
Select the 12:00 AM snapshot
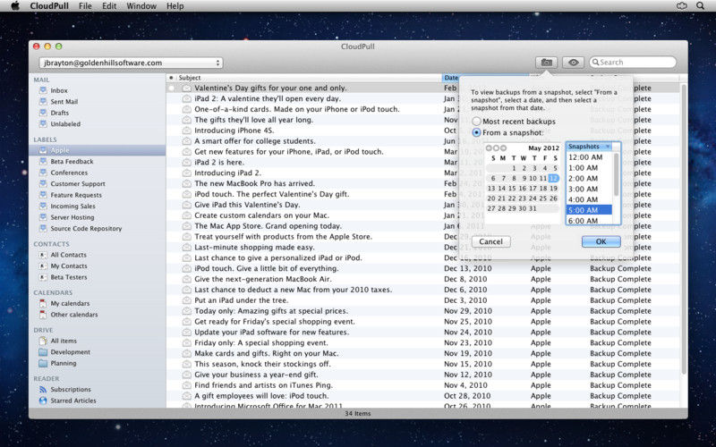click(x=589, y=157)
